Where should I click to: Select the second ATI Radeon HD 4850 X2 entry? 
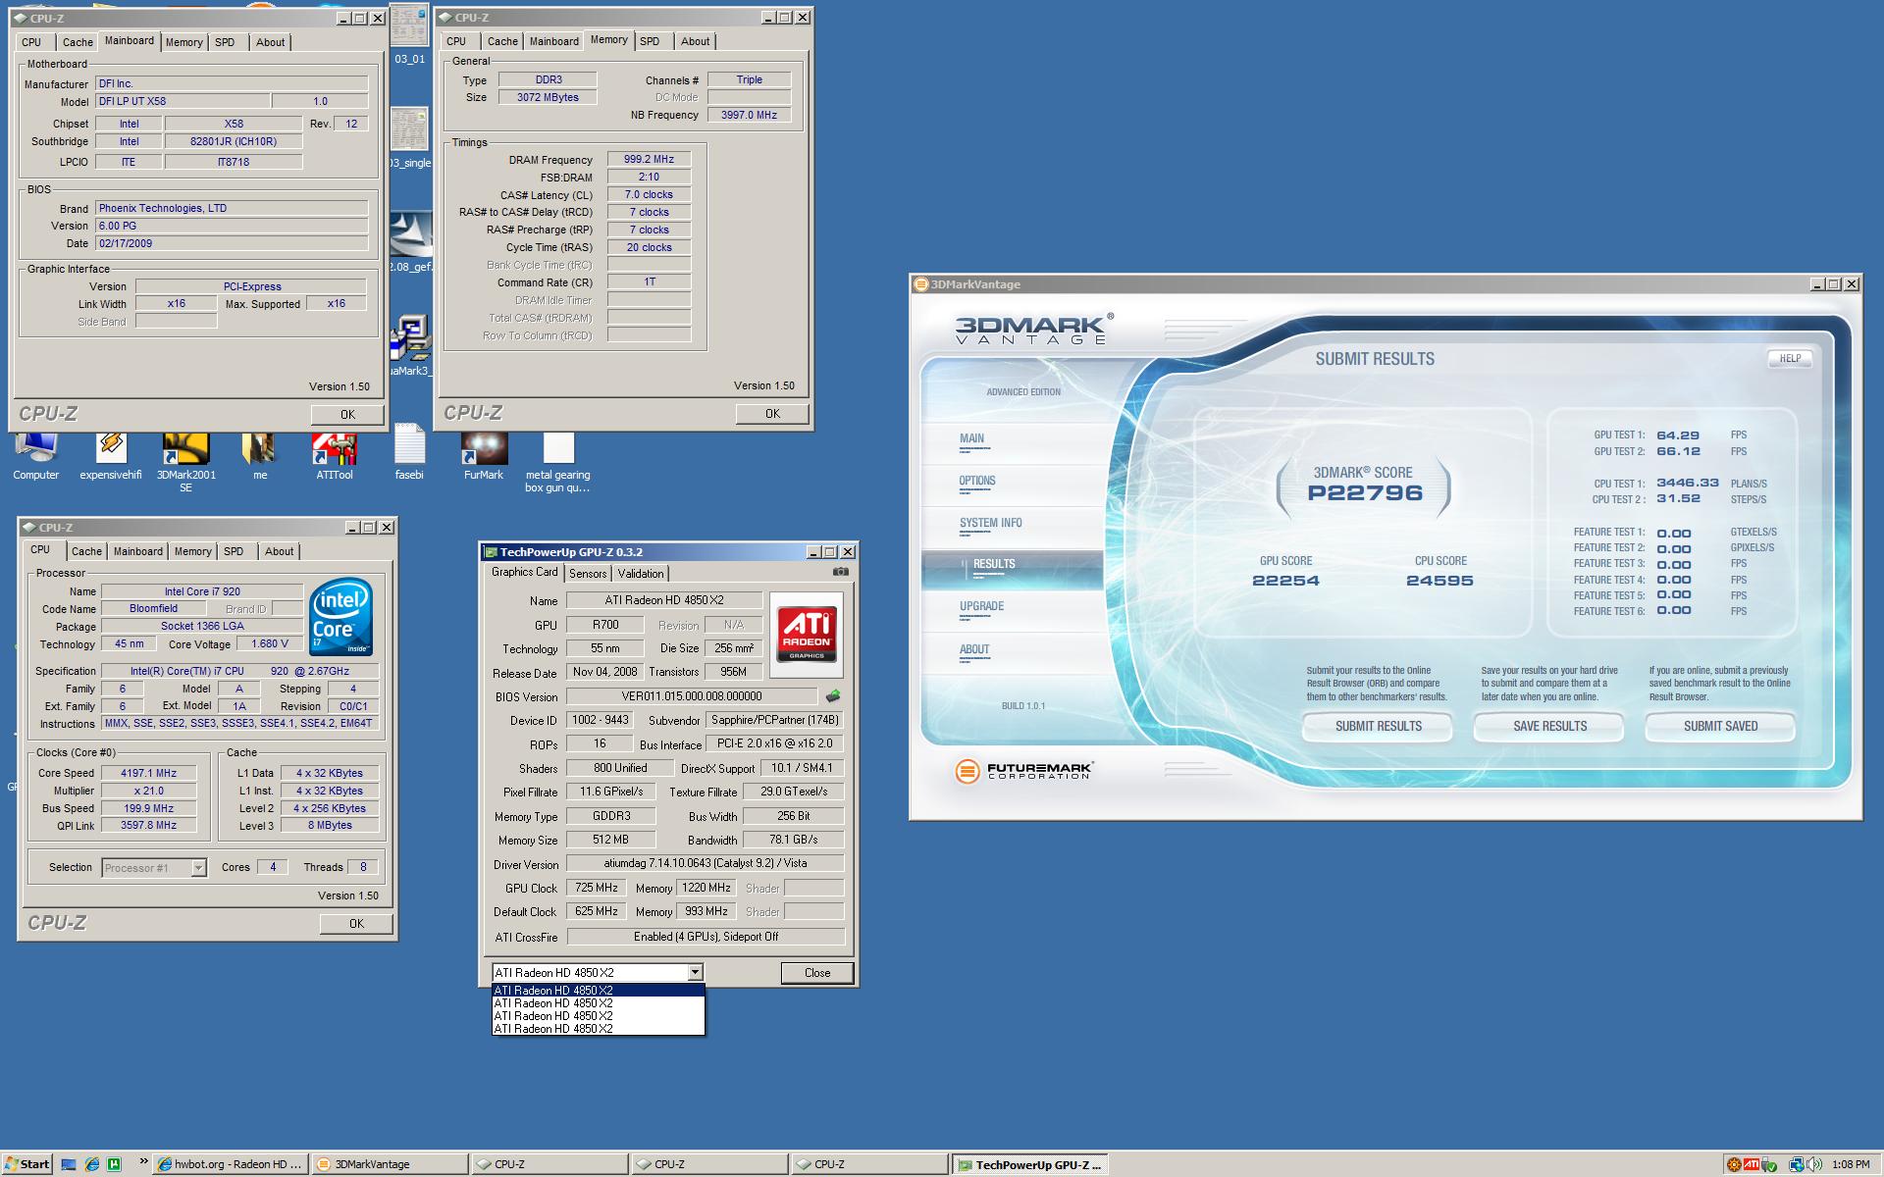click(x=598, y=1002)
